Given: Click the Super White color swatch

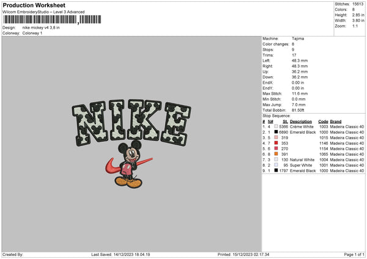Looking at the screenshot, I should coord(276,165).
